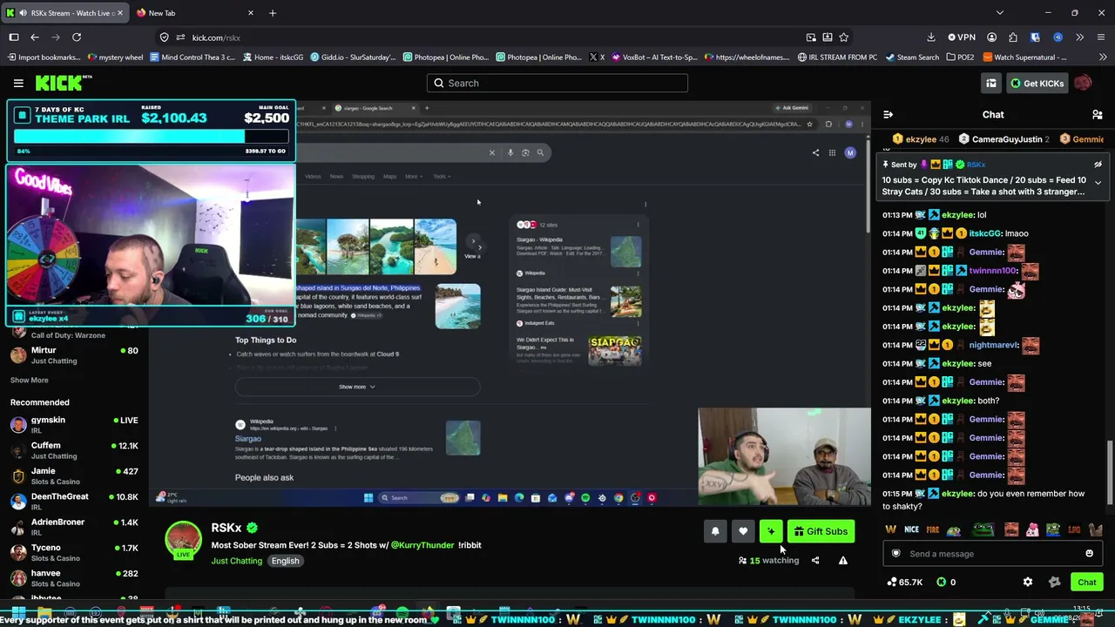Viewport: 1115px width, 627px height.
Task: Open the @KurryThunder mention link
Action: click(422, 545)
